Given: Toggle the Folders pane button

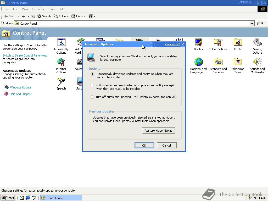Looking at the screenshot, I should tap(61, 16).
